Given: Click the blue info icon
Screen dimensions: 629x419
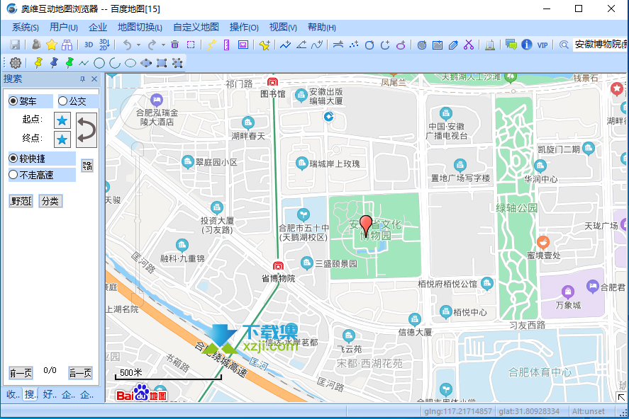Looking at the screenshot, I should [x=527, y=45].
